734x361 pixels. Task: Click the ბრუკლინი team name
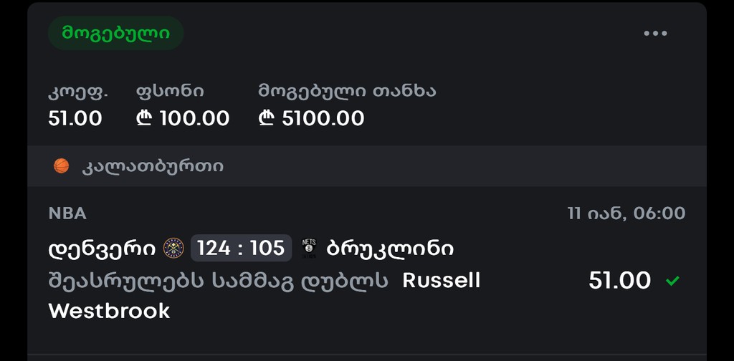(390, 249)
